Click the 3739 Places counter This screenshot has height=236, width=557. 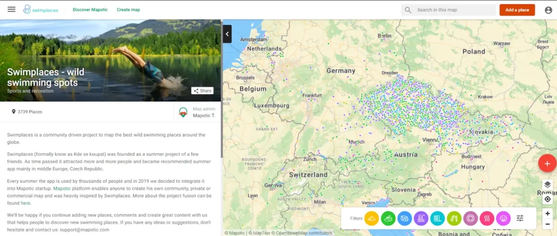pos(30,112)
